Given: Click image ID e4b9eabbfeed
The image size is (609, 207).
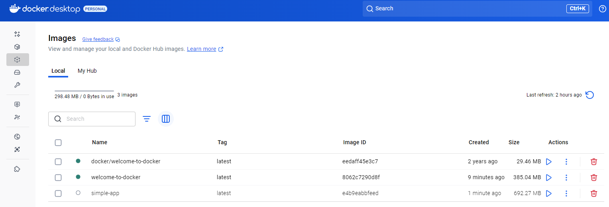Looking at the screenshot, I should click(360, 193).
